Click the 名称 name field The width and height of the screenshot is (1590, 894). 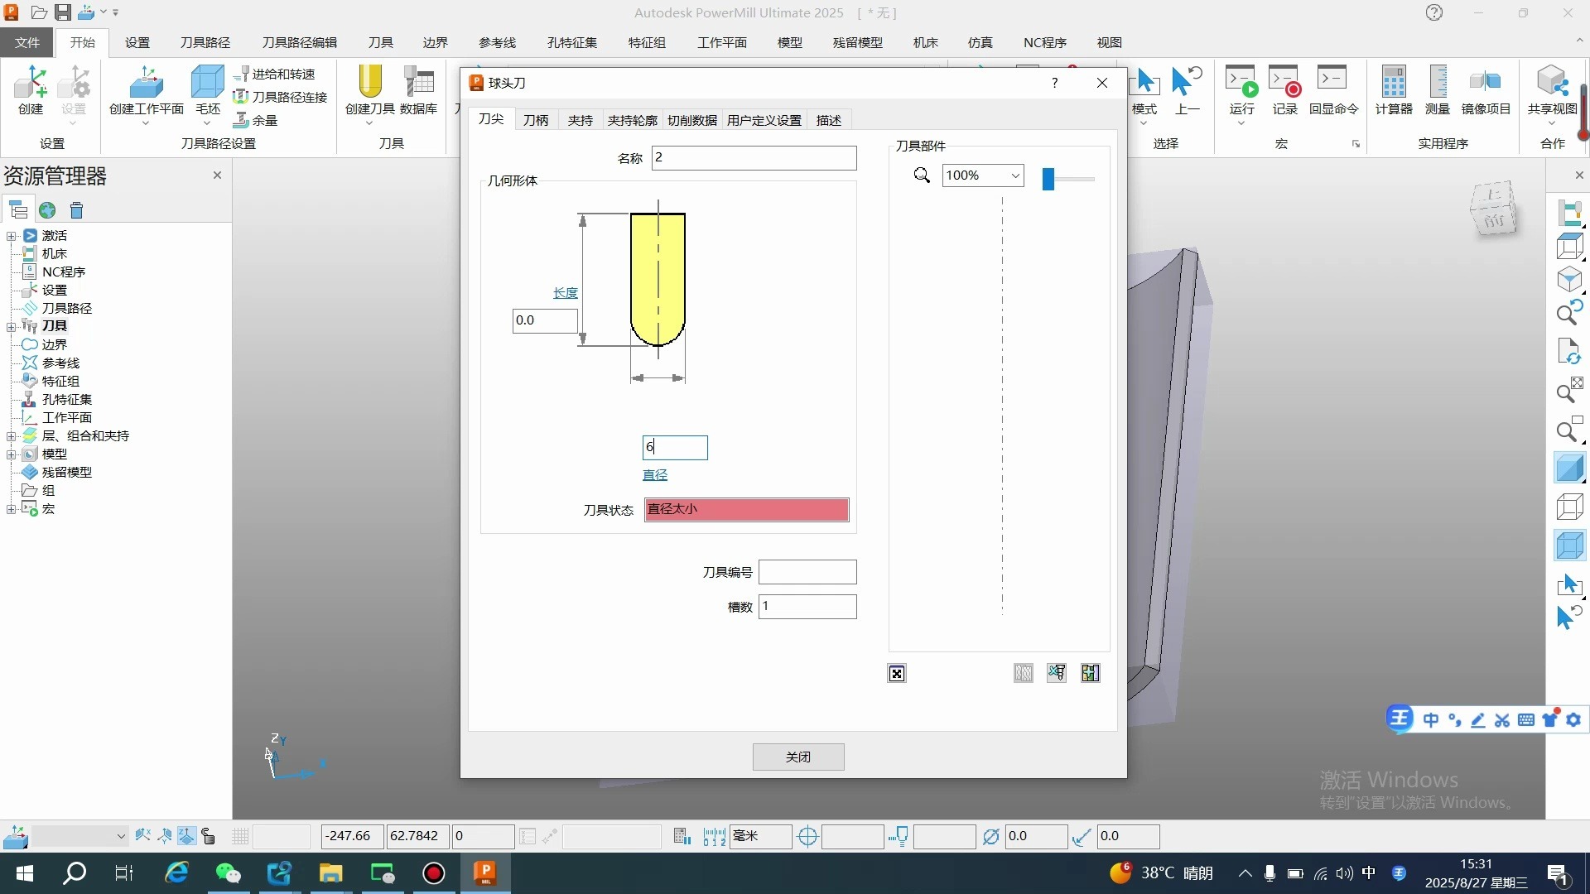click(754, 158)
